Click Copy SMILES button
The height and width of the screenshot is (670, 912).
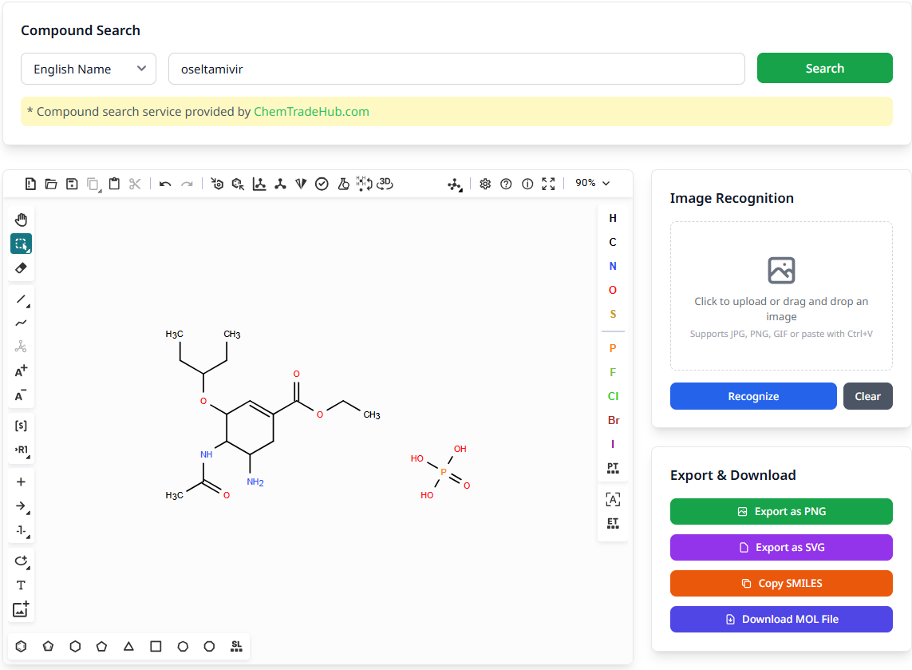click(x=780, y=583)
